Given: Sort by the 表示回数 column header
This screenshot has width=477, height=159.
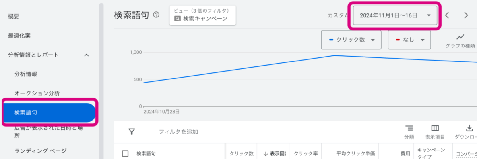Looking at the screenshot, I should coord(274,153).
